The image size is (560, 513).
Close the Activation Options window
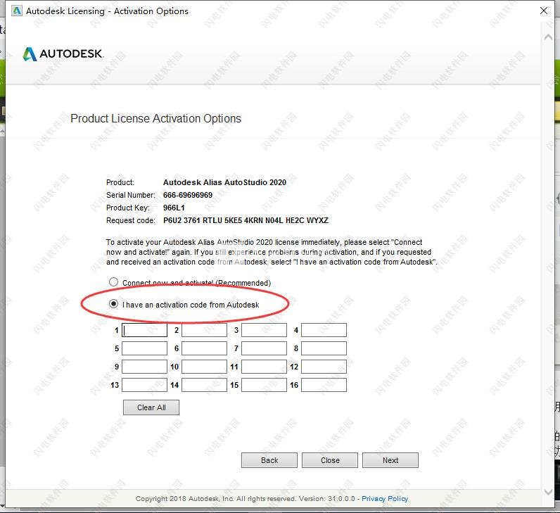[x=544, y=11]
